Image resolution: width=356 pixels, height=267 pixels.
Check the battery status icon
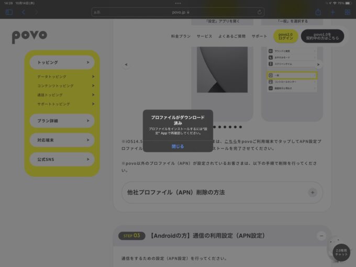348,3
